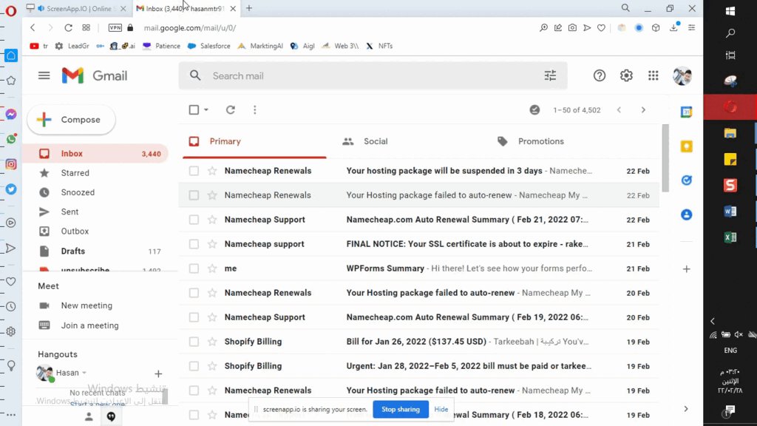Viewport: 757px width, 426px height.
Task: Show search options filter icon
Action: [550, 75]
